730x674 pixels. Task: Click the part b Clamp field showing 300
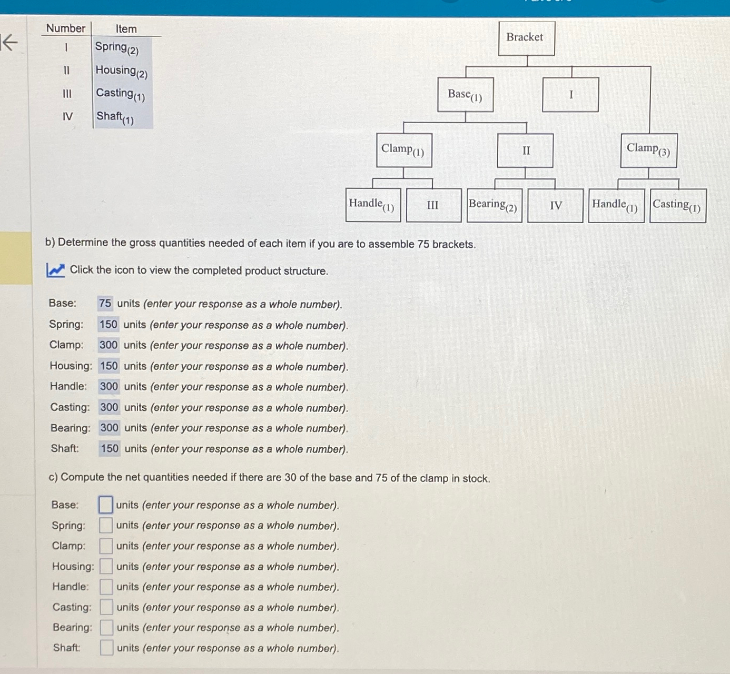click(x=108, y=345)
